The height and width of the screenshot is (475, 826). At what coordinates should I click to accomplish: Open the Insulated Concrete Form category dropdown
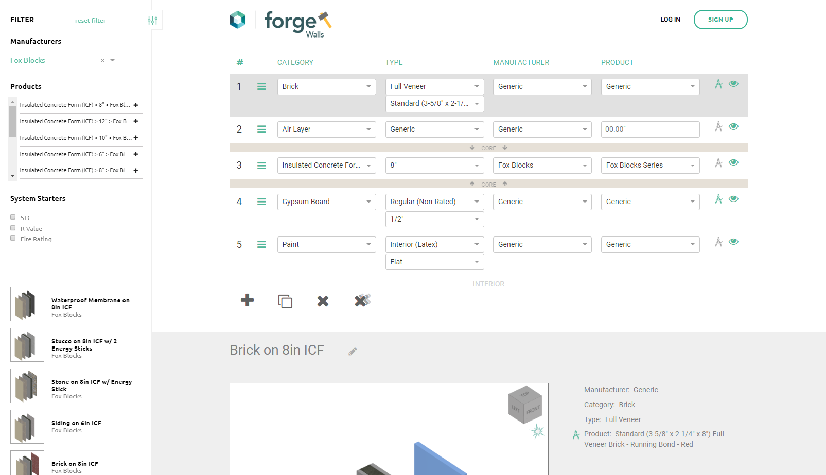tap(327, 165)
